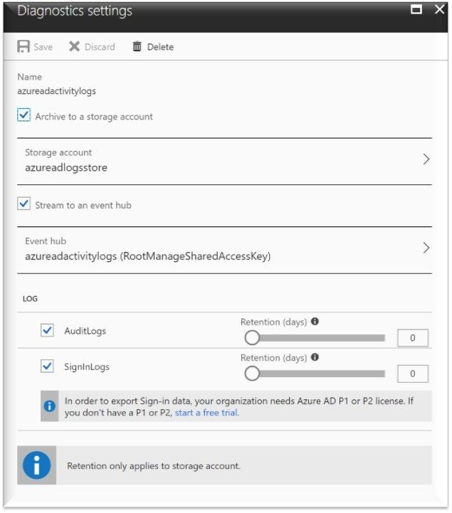The image size is (452, 513).
Task: Select azureadlogsstore storage account row
Action: tap(224, 162)
